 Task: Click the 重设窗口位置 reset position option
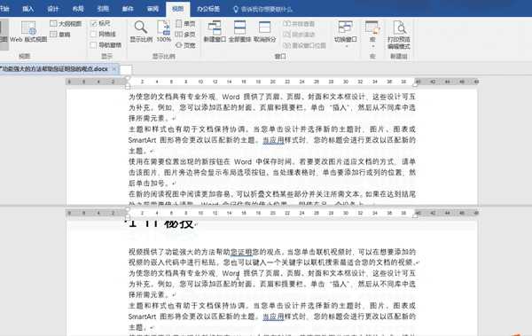tap(304, 45)
